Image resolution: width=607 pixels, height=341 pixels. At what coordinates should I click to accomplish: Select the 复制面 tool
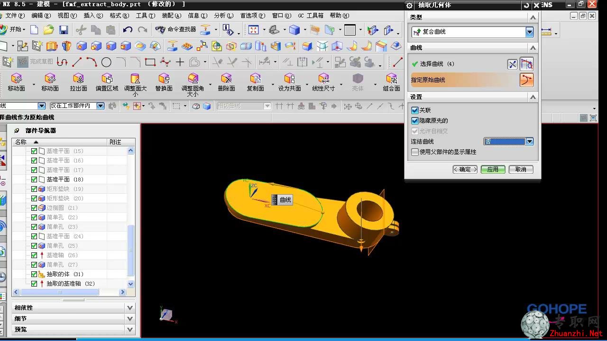(256, 82)
